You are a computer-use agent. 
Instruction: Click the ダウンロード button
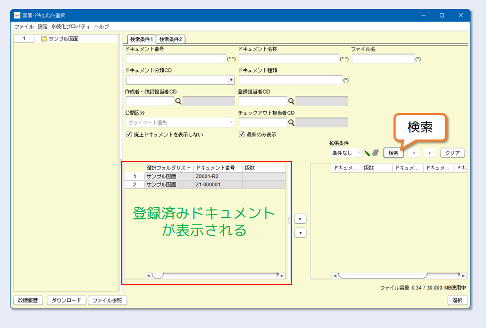[x=66, y=300]
